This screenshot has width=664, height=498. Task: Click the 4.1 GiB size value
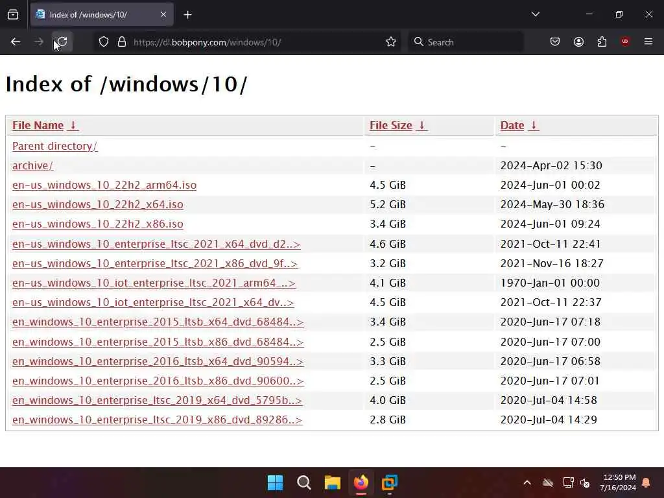click(x=388, y=283)
